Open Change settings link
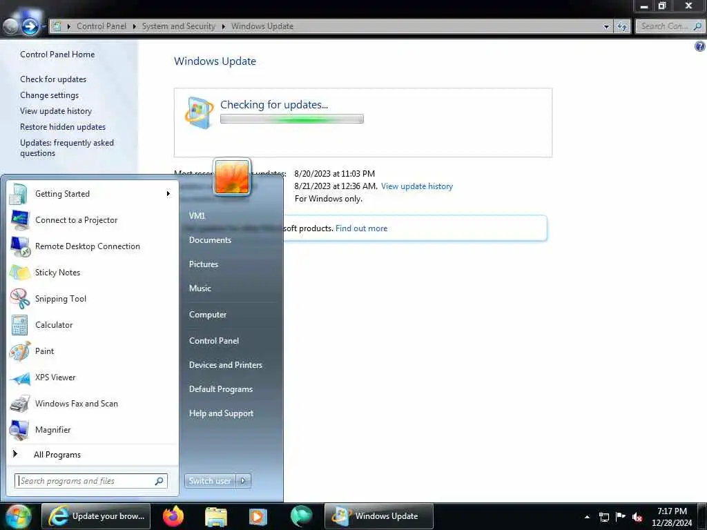The image size is (707, 530). click(49, 95)
